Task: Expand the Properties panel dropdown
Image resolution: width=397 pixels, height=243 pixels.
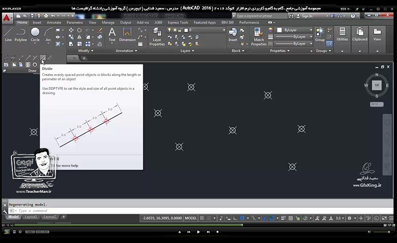Action: click(x=279, y=51)
